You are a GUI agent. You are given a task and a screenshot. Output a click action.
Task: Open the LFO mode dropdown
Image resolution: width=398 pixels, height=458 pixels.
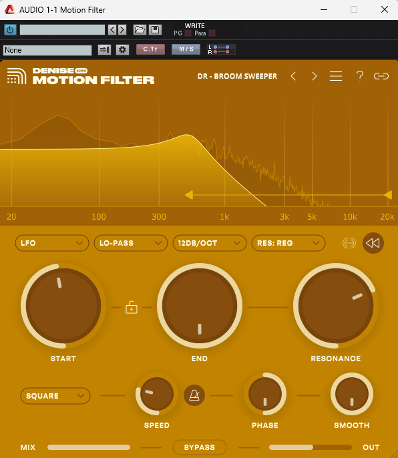pyautogui.click(x=52, y=243)
